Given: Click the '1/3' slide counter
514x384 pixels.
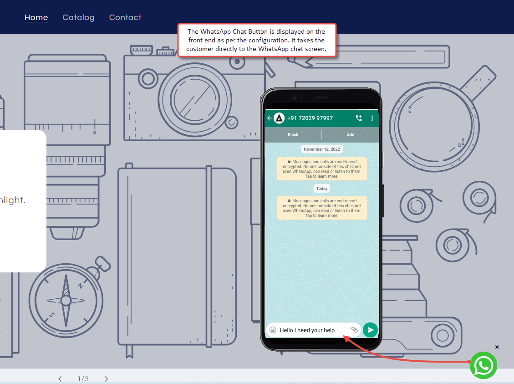Looking at the screenshot, I should (x=83, y=379).
